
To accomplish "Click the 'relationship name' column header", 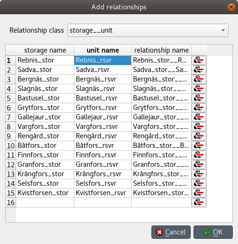I will click(x=161, y=50).
